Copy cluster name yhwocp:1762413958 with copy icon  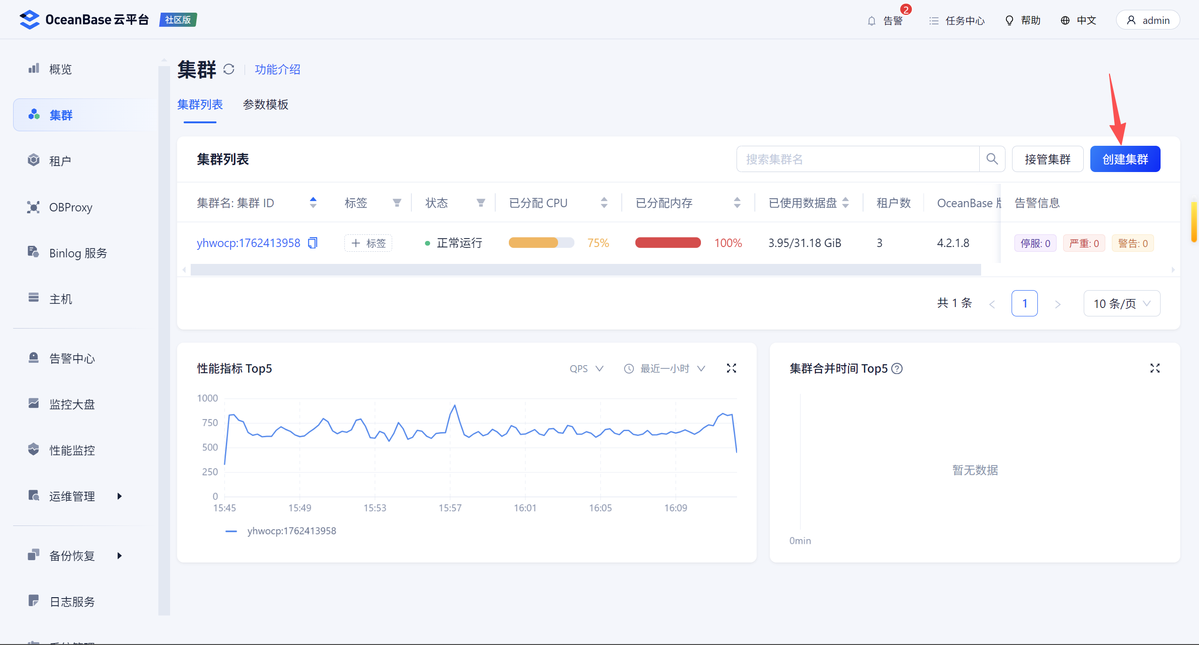313,243
